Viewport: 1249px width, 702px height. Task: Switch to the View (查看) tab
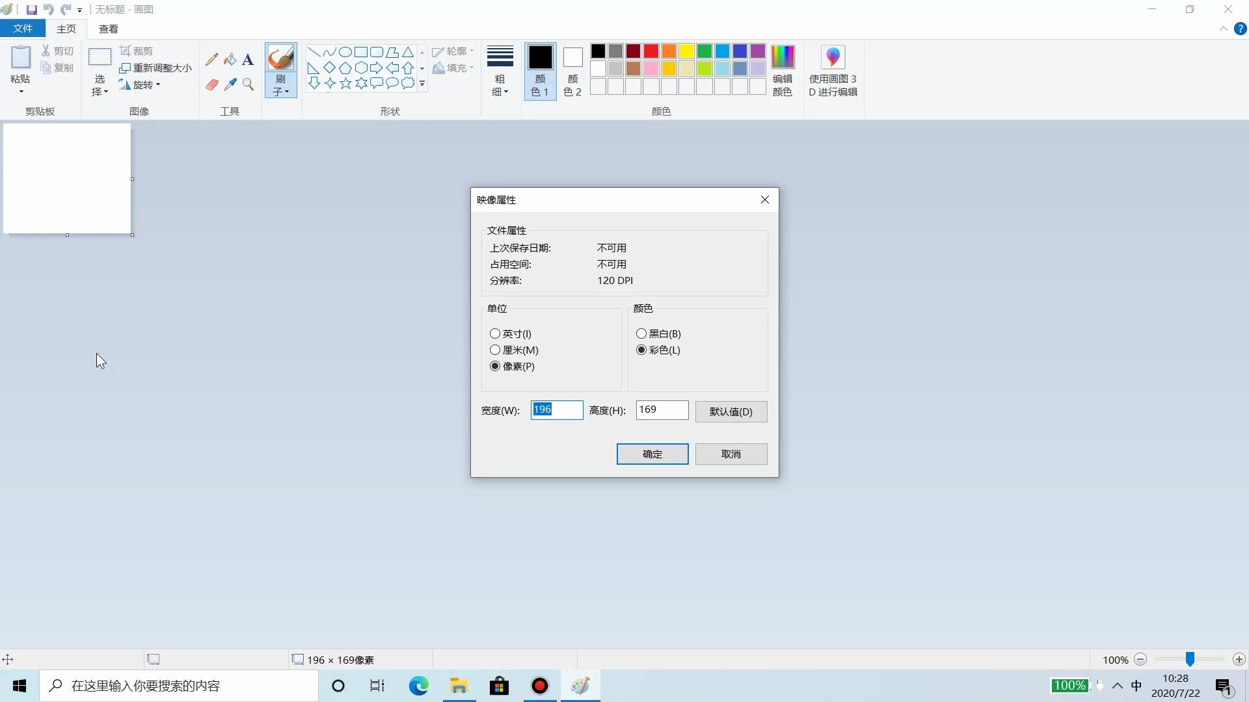tap(109, 29)
